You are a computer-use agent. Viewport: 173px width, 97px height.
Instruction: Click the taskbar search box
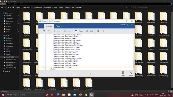[x=25, y=95]
